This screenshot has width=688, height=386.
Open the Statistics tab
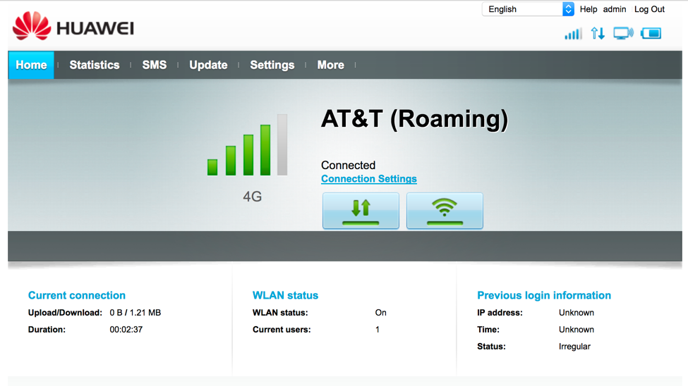(x=95, y=65)
